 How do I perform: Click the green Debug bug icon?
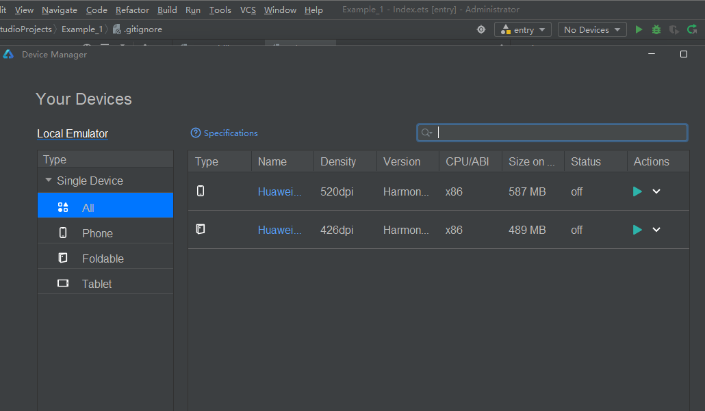pos(656,29)
